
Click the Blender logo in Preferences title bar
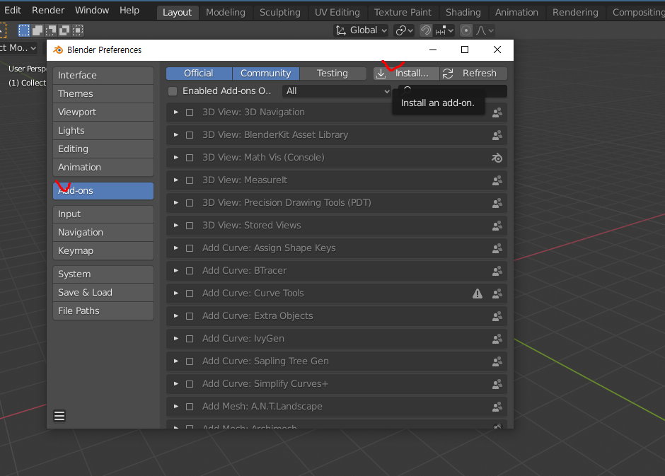pos(58,50)
